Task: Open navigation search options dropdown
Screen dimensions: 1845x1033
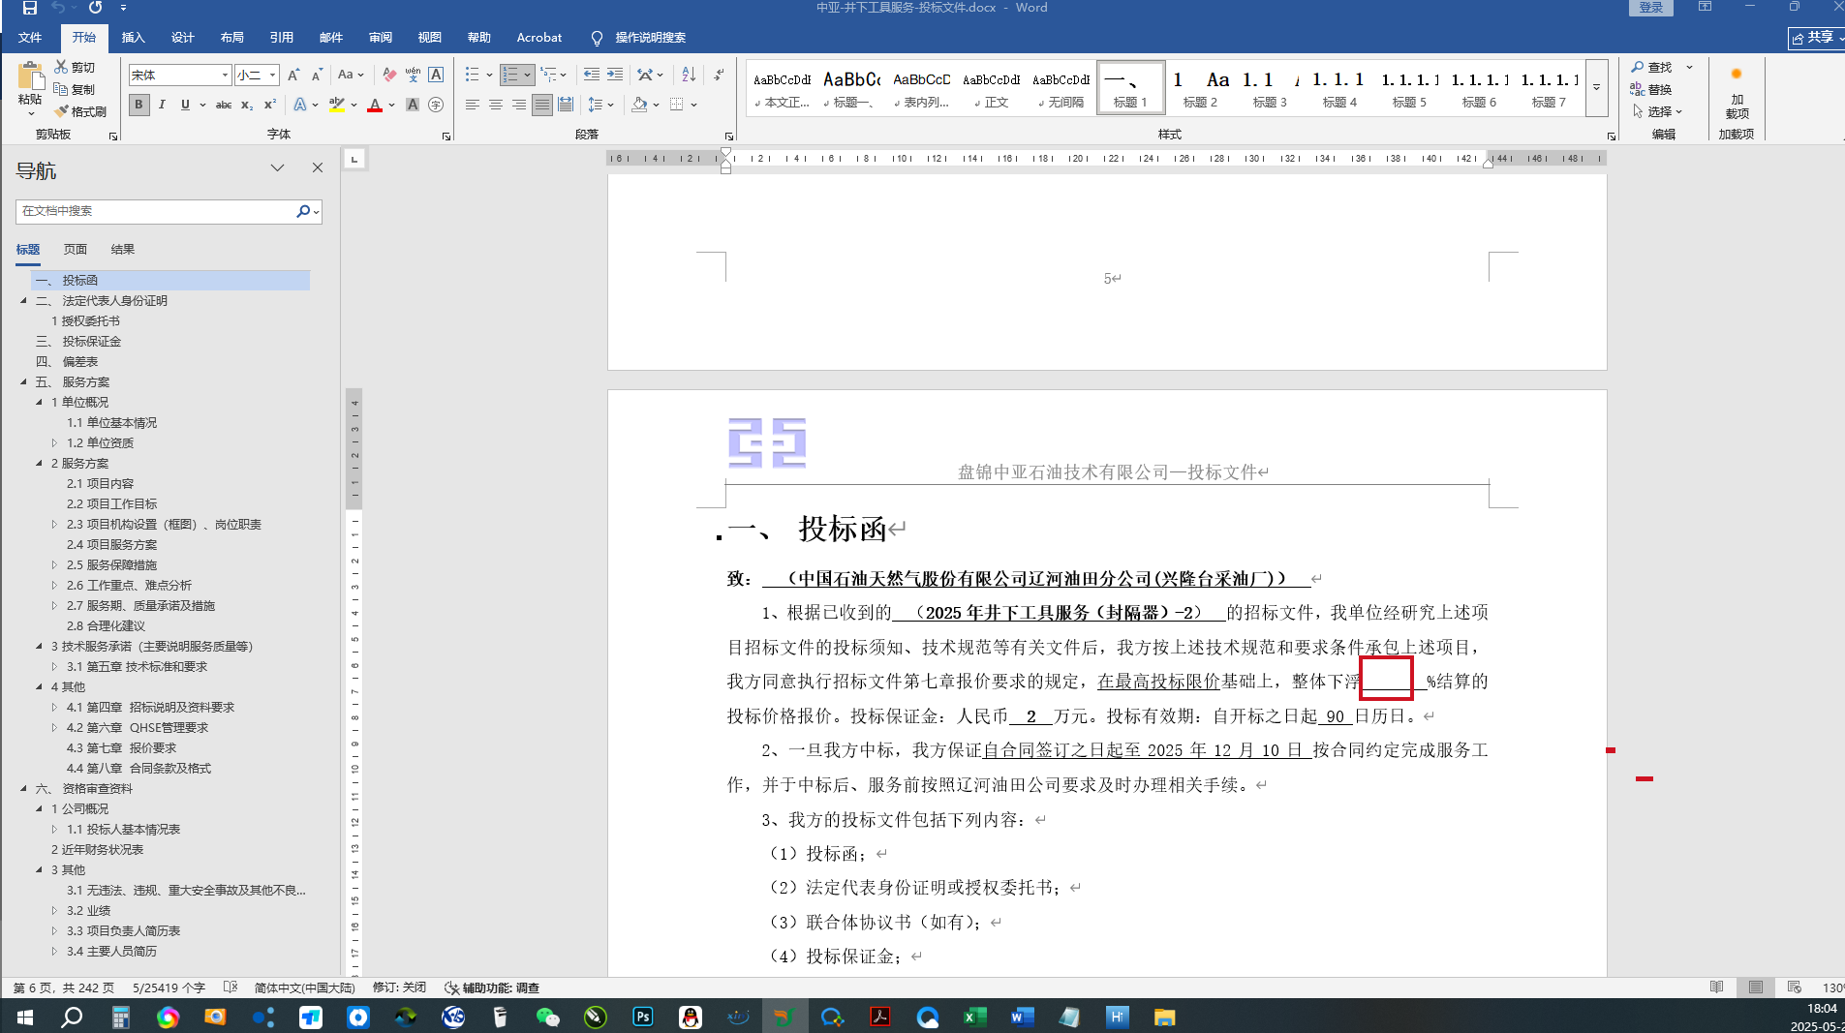Action: [x=316, y=211]
